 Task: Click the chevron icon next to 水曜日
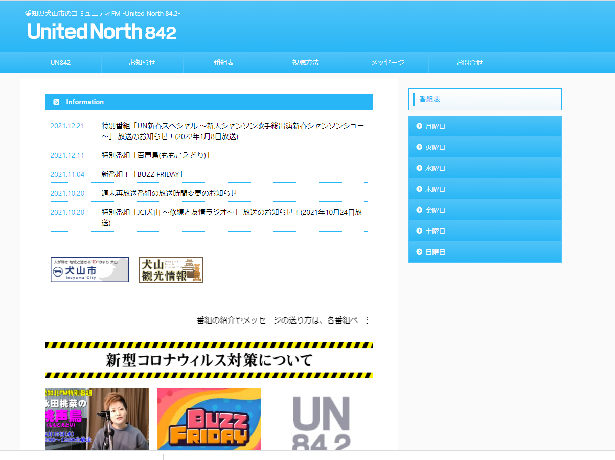tap(419, 168)
